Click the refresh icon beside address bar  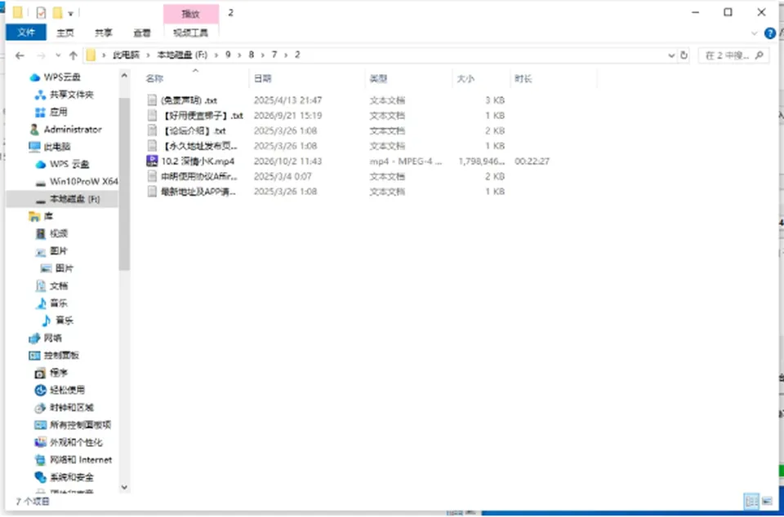684,55
